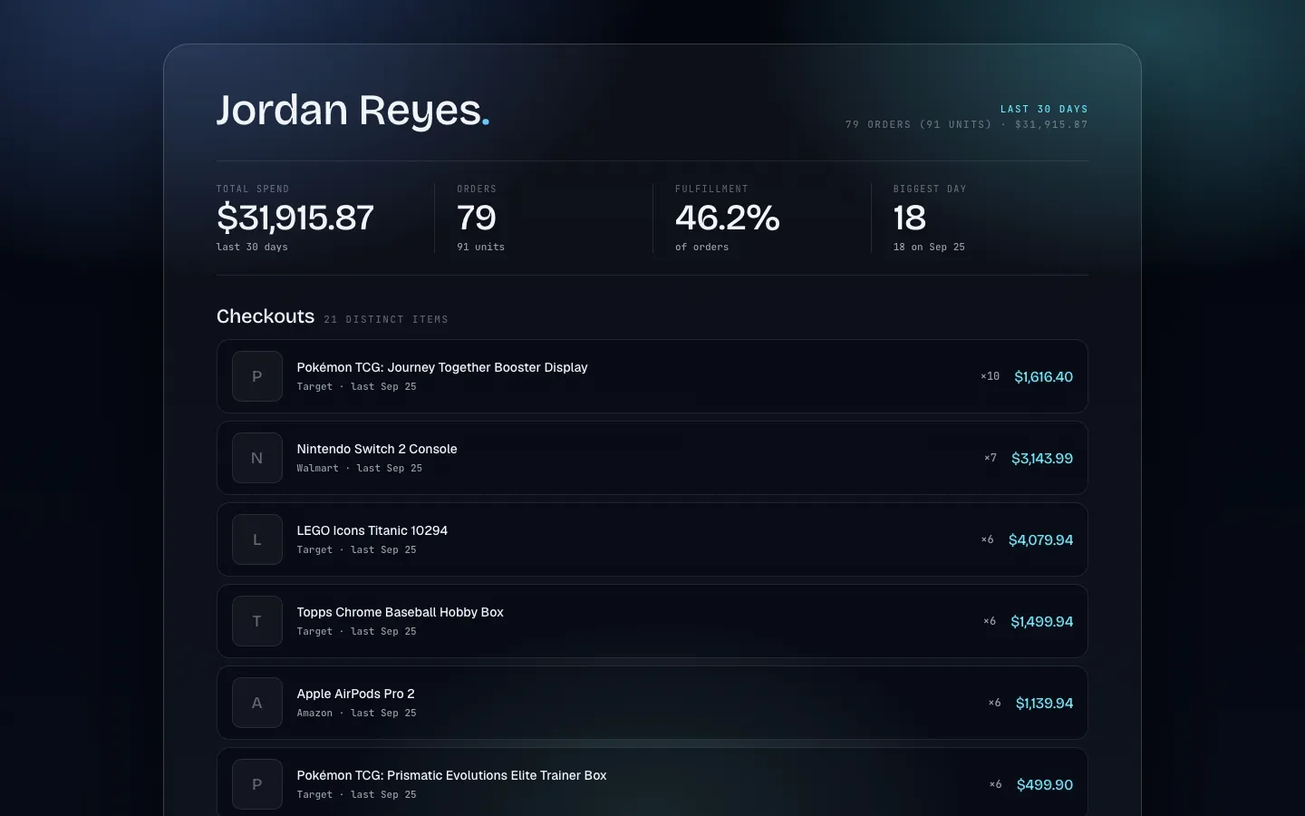Click "Target · last Sep 25" under Journey Together
This screenshot has height=816, width=1305.
click(356, 386)
